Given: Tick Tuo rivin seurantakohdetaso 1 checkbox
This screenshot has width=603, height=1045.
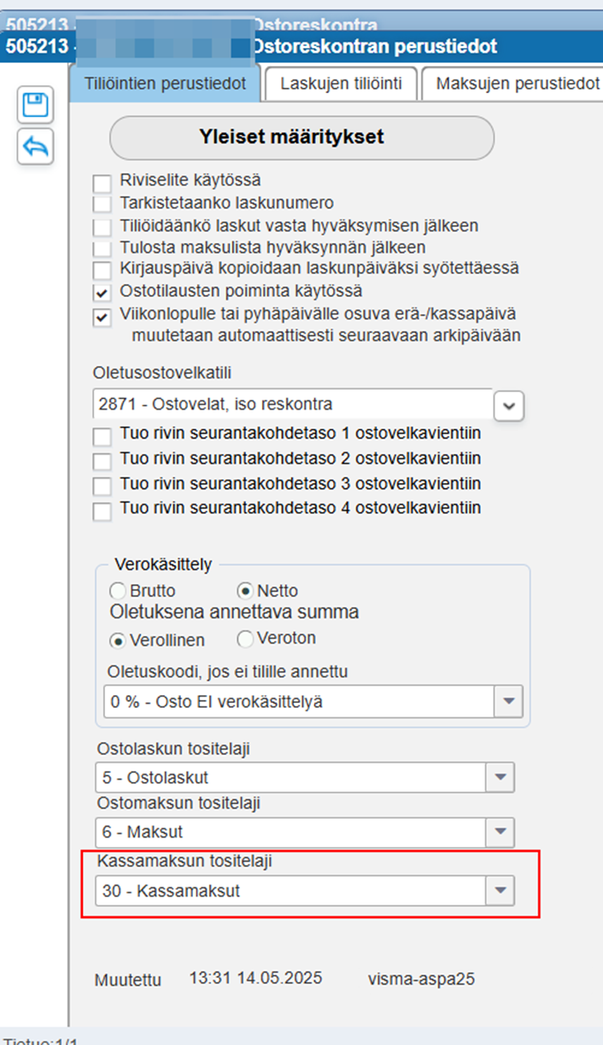Looking at the screenshot, I should 102,437.
